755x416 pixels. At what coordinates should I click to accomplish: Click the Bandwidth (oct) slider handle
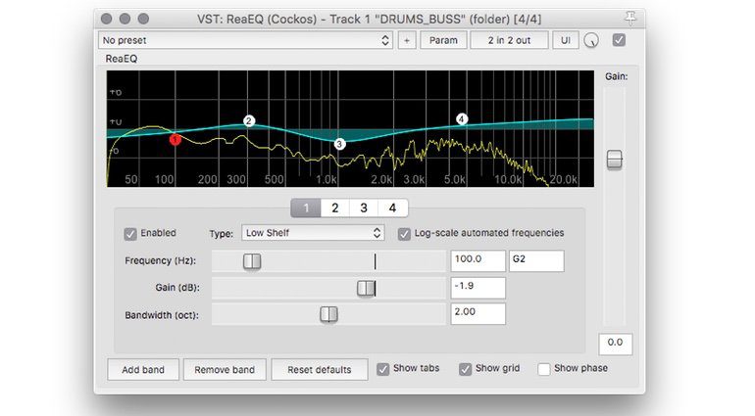(x=328, y=314)
